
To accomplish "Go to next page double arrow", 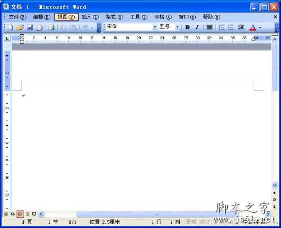I will (x=274, y=207).
